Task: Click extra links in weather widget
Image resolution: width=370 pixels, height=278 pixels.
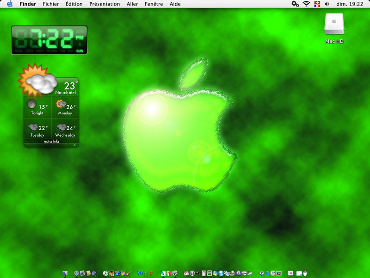Action: [x=51, y=141]
